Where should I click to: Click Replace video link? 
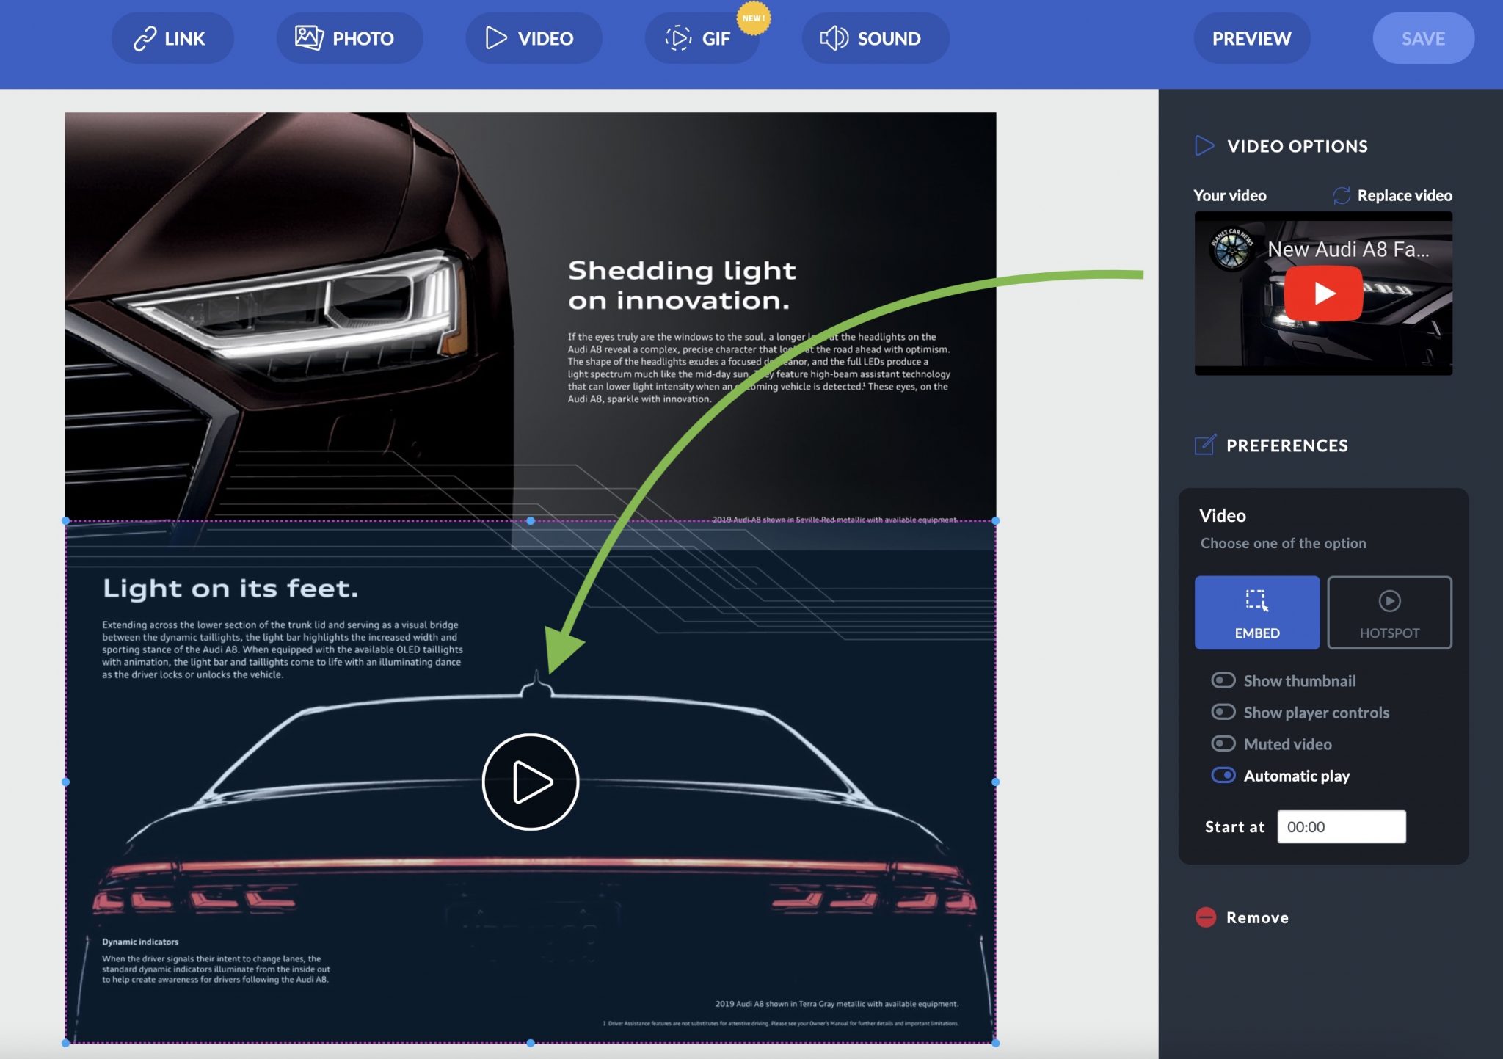(1404, 195)
